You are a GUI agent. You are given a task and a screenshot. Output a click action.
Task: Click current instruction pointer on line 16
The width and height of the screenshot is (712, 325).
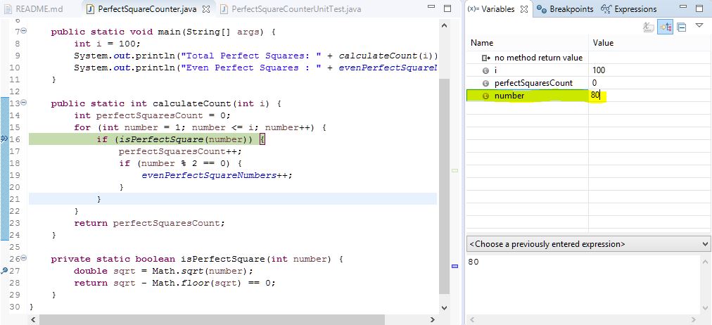tap(5, 139)
